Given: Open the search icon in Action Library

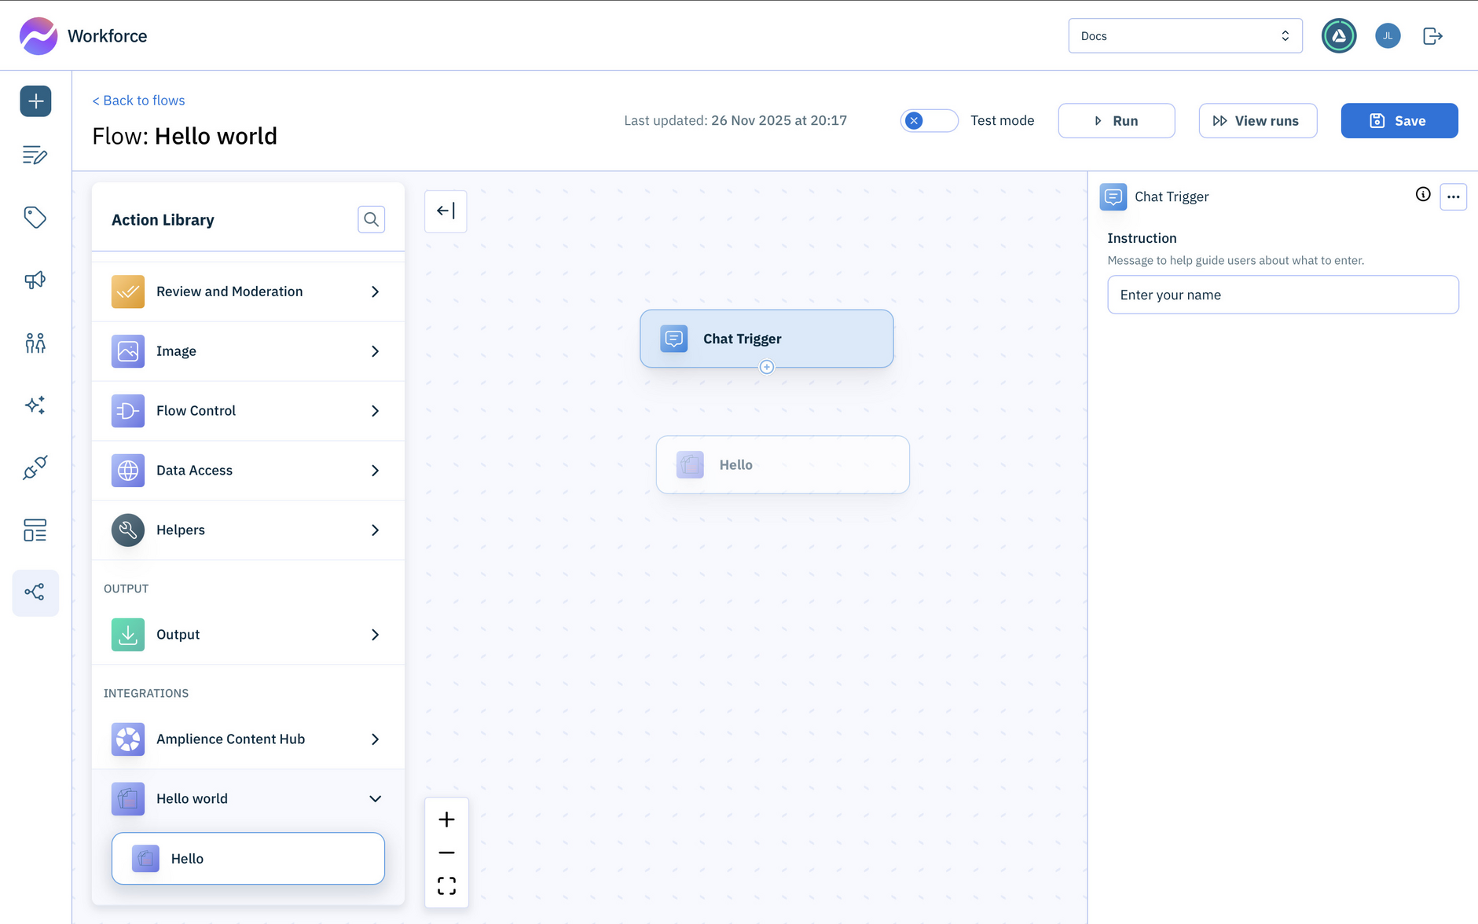Looking at the screenshot, I should pyautogui.click(x=371, y=219).
